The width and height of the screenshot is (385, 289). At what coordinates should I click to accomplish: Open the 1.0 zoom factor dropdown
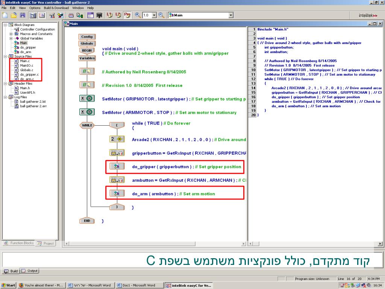point(154,15)
